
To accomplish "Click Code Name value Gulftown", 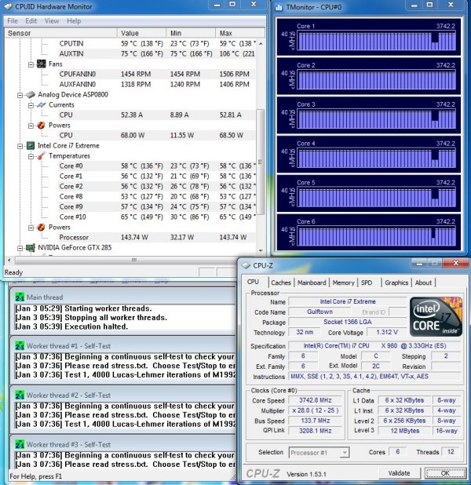I will (x=320, y=312).
